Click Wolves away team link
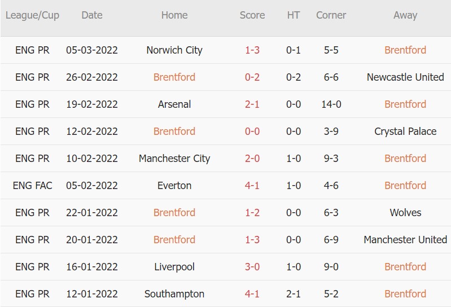The height and width of the screenshot is (307, 451). 405,213
